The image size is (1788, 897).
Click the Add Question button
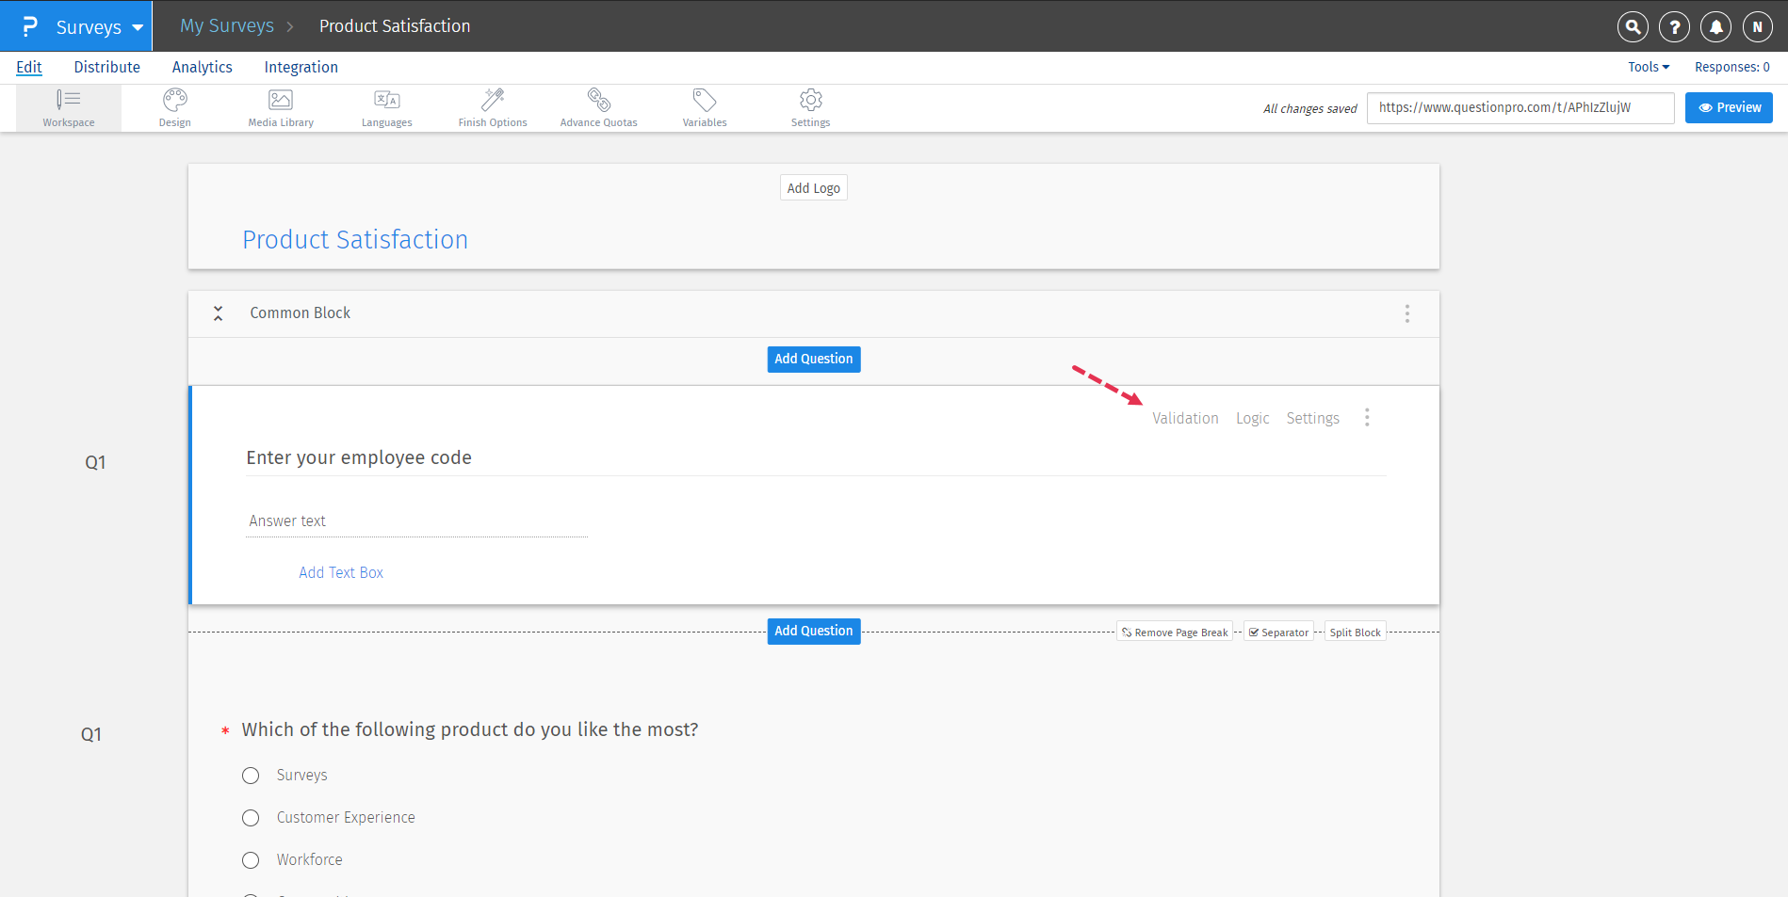[813, 359]
